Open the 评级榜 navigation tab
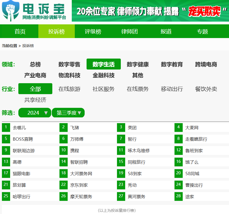 point(93,31)
